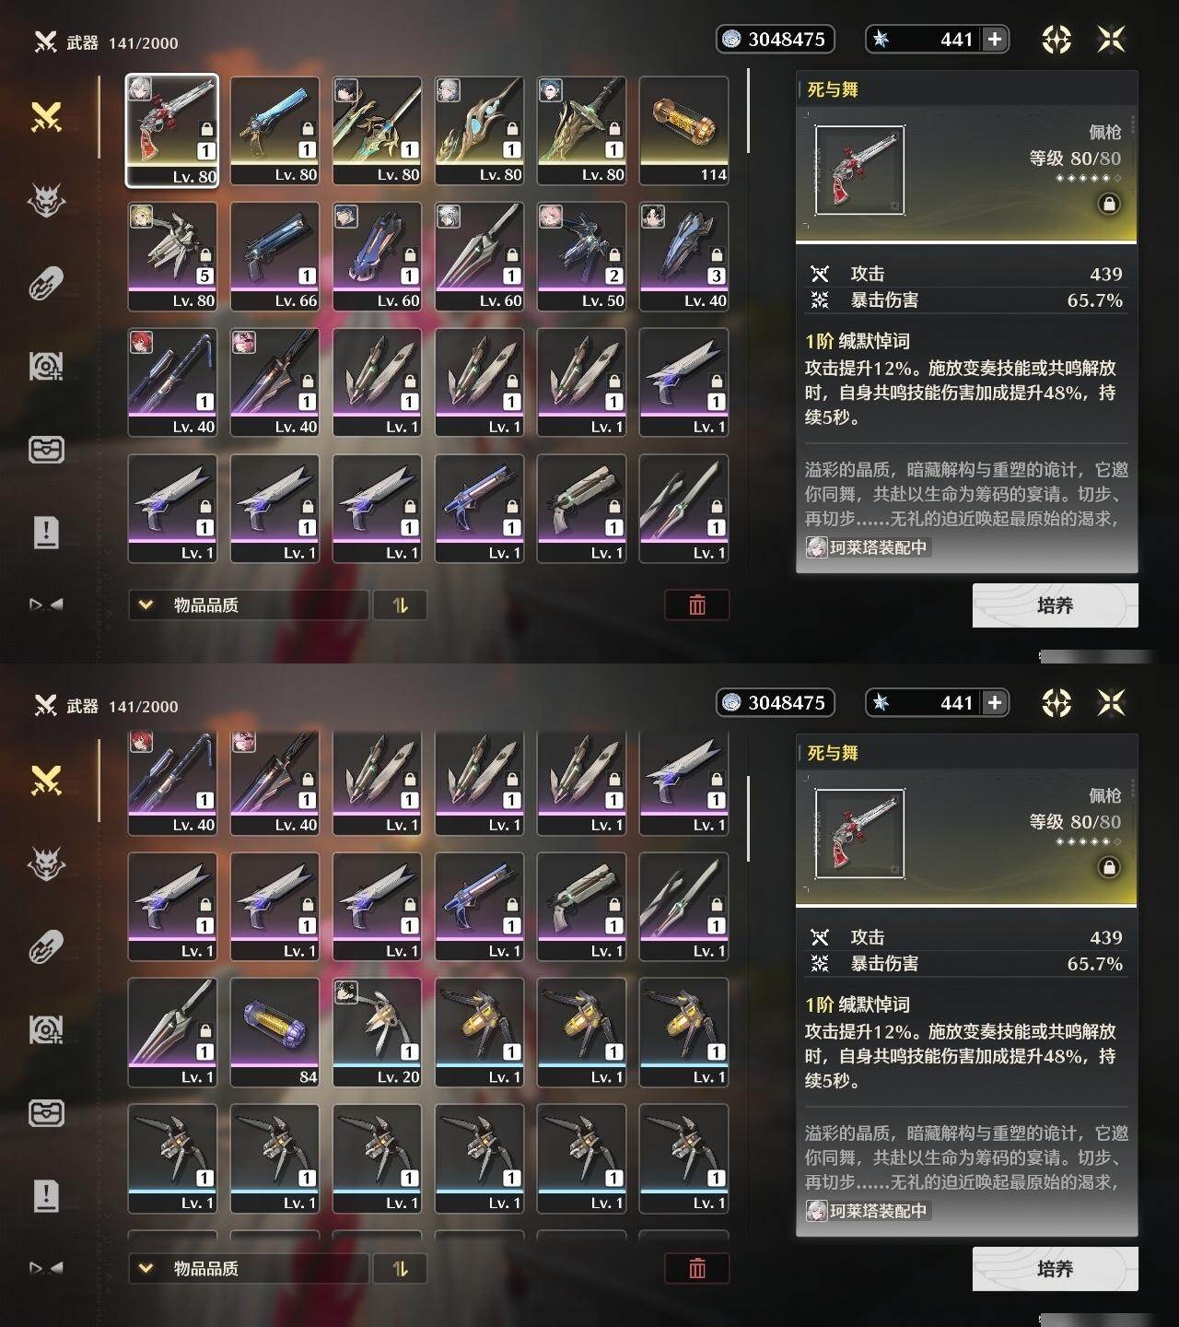1179x1327 pixels.
Task: Expand the 物品品质 sort dropdown in top panel
Action: point(249,605)
